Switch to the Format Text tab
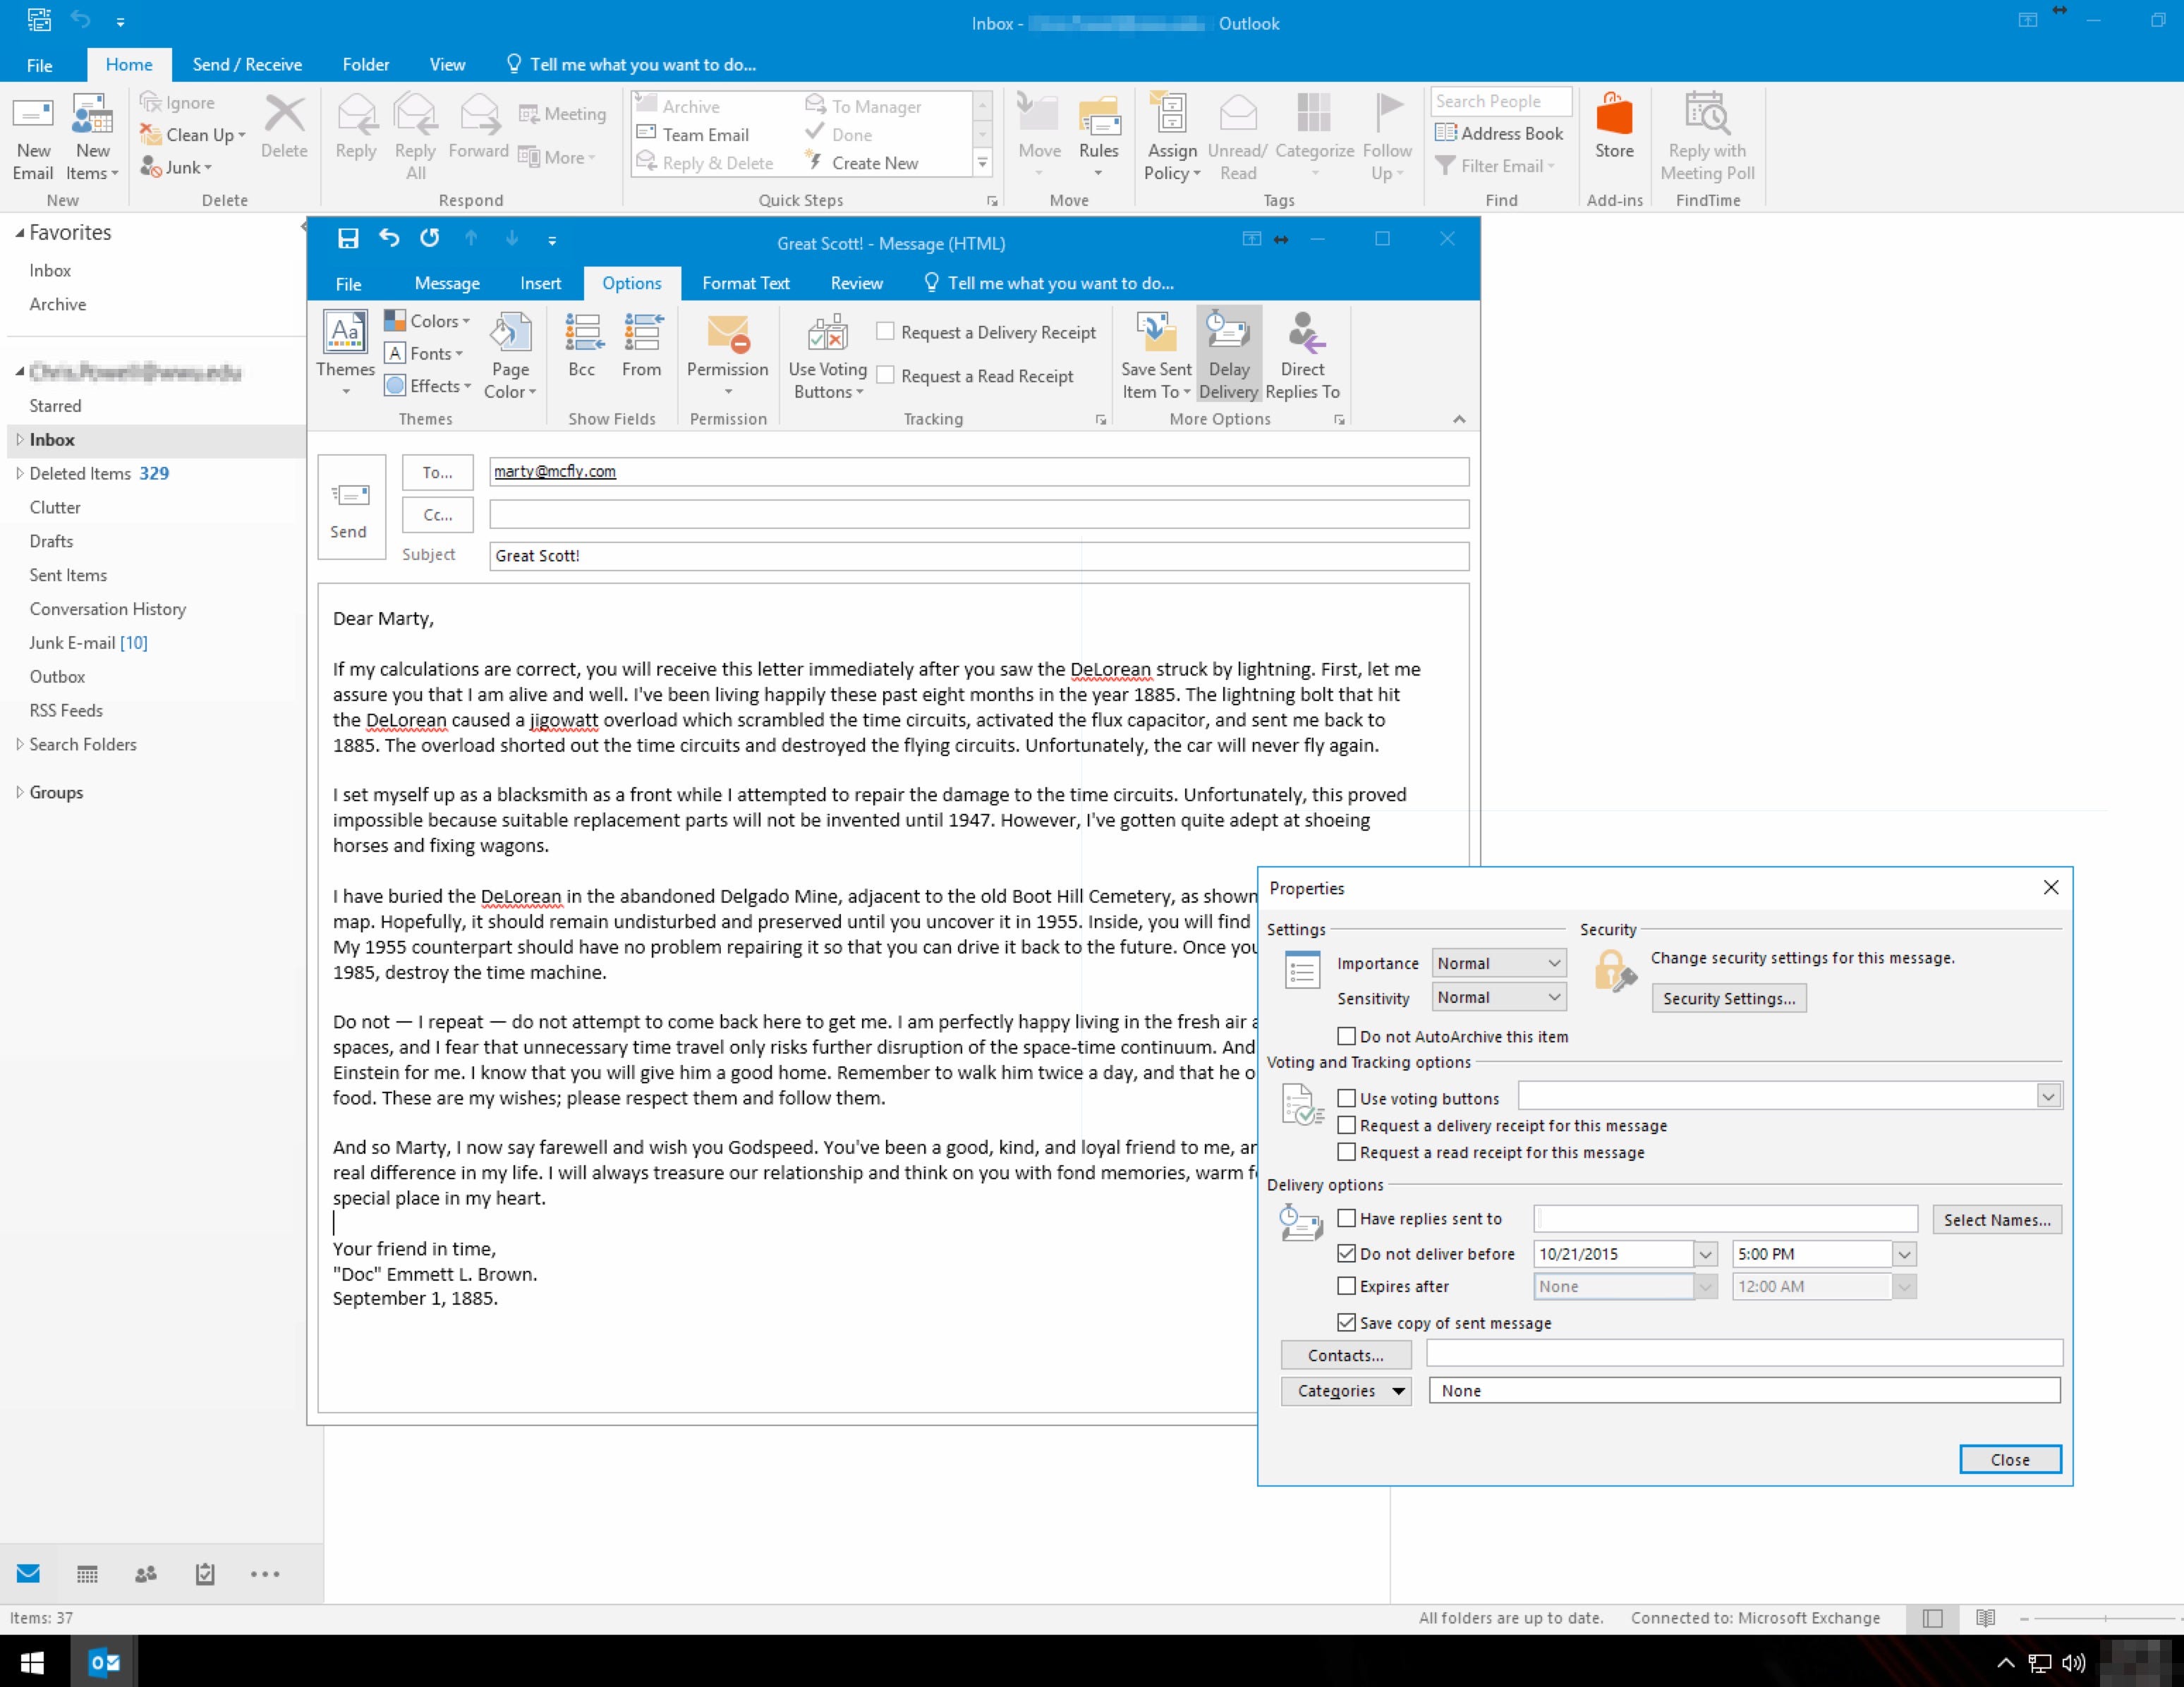Viewport: 2184px width, 1687px height. (746, 283)
